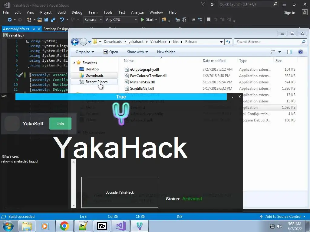The image size is (310, 232).
Task: Click the New Project icon in toolbar
Action: click(29, 20)
